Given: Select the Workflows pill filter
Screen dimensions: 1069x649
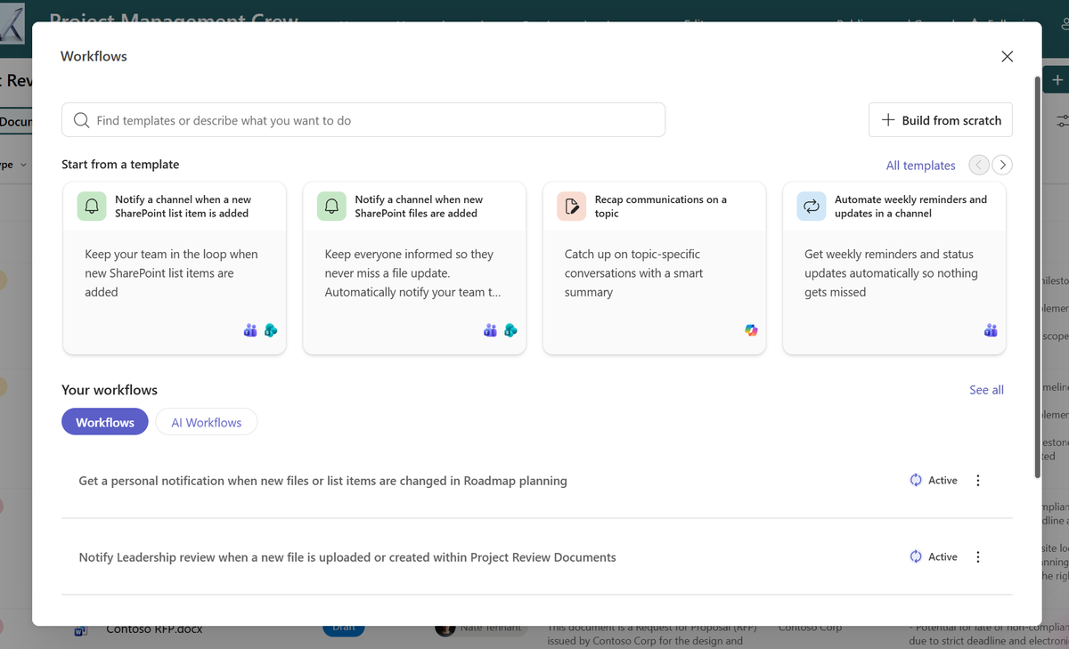Looking at the screenshot, I should tap(104, 421).
